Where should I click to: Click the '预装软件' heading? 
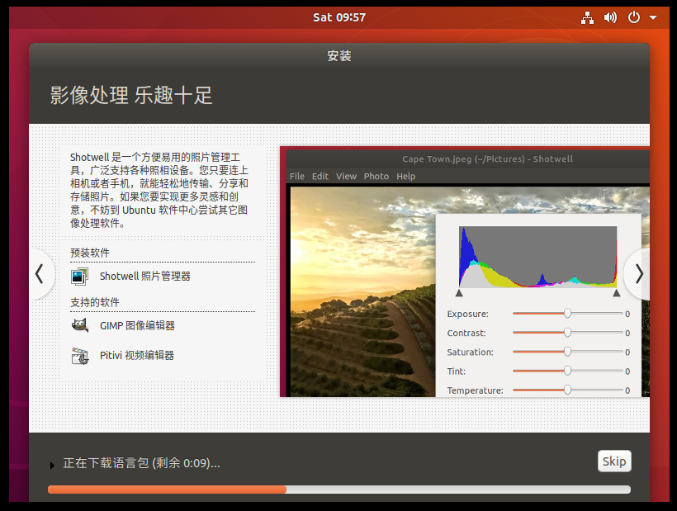click(x=90, y=253)
